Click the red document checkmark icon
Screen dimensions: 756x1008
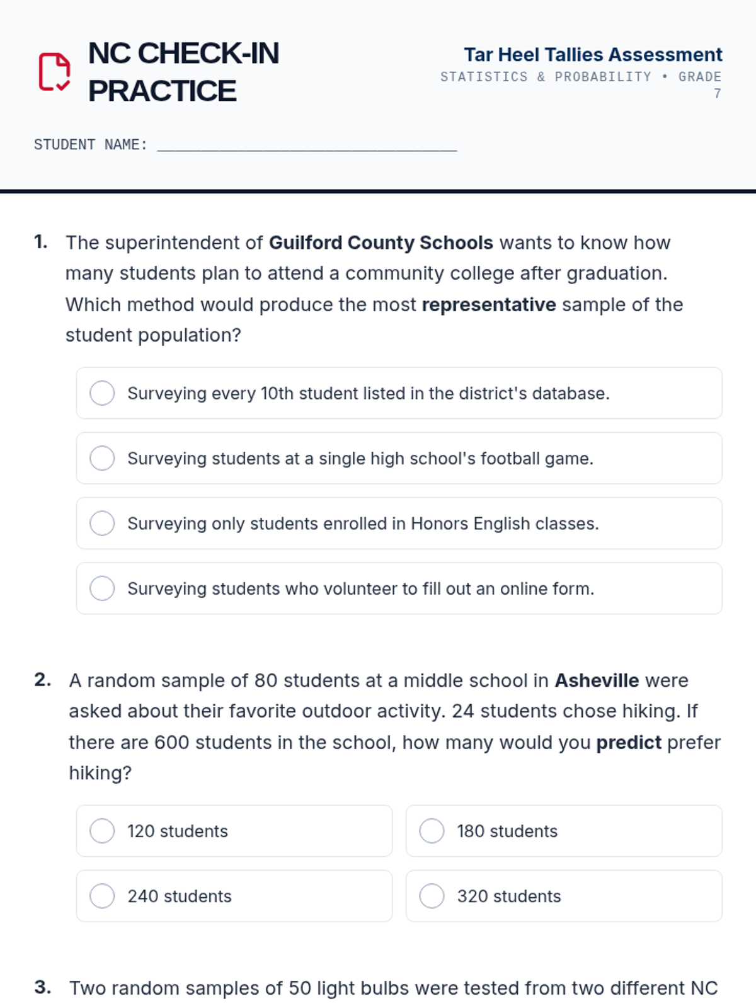pyautogui.click(x=54, y=72)
